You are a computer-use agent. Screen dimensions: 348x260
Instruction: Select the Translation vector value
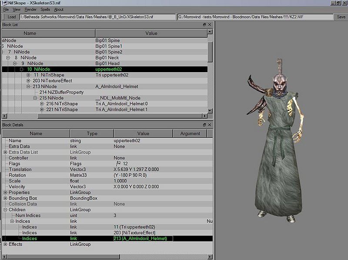136,170
